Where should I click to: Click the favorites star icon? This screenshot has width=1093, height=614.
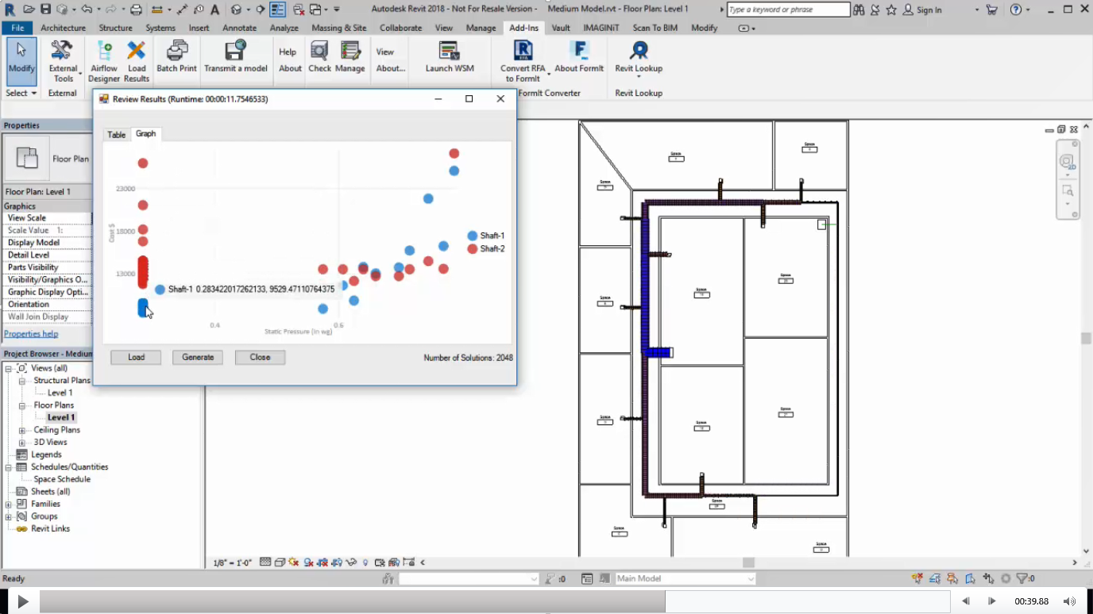[x=891, y=10]
